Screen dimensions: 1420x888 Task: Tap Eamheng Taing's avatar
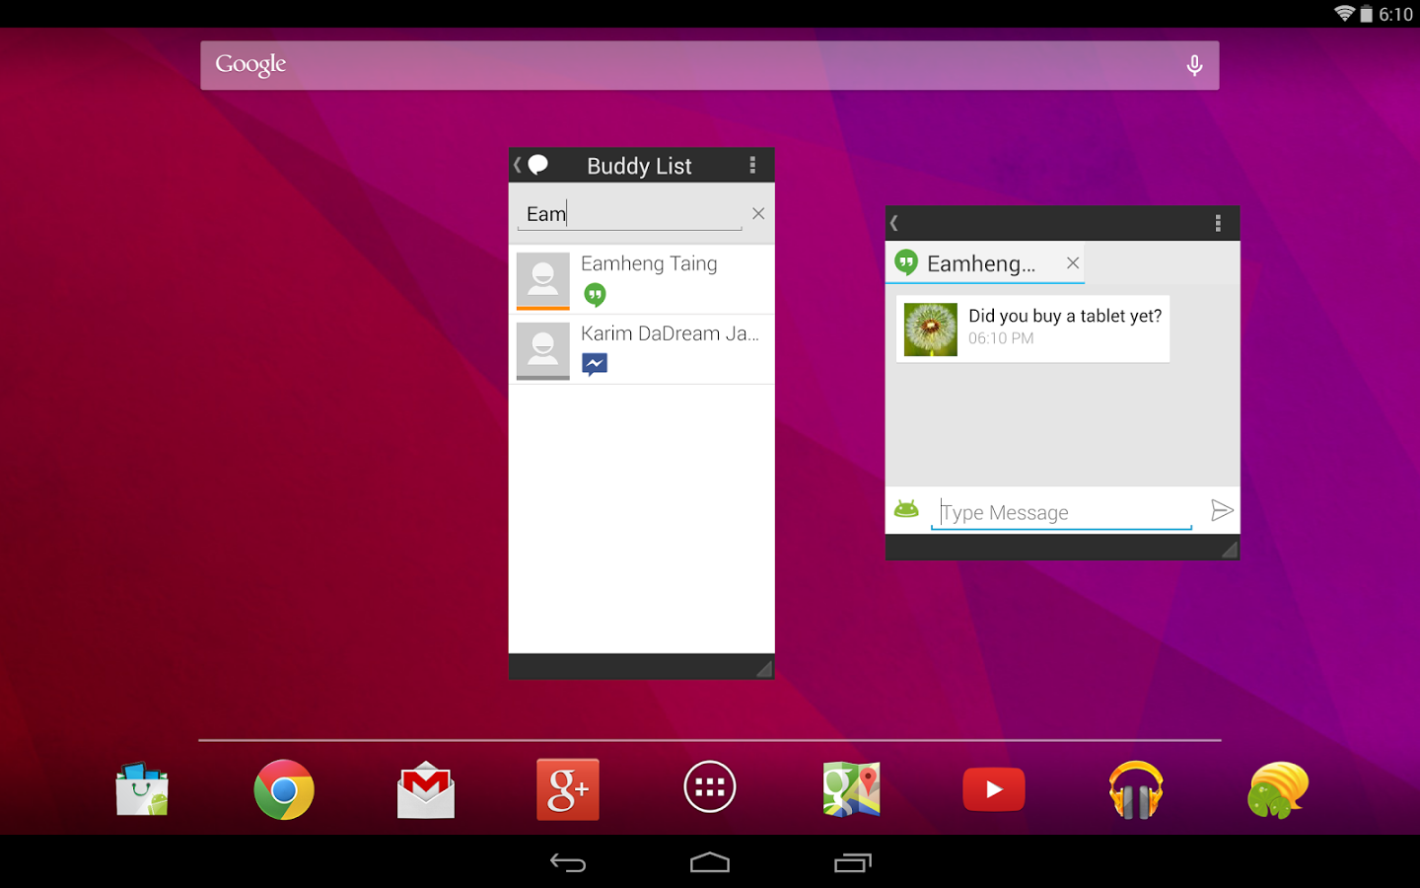543,280
